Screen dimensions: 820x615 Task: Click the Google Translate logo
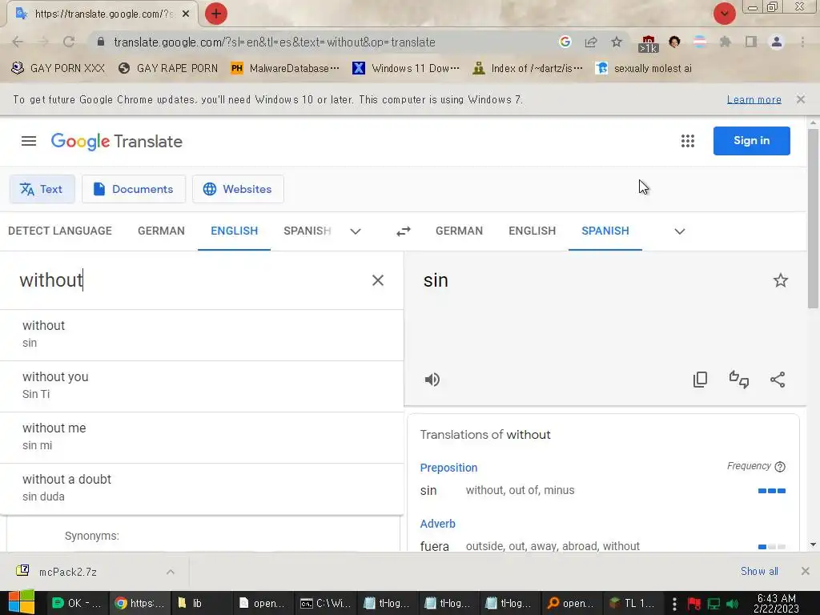[x=117, y=141]
